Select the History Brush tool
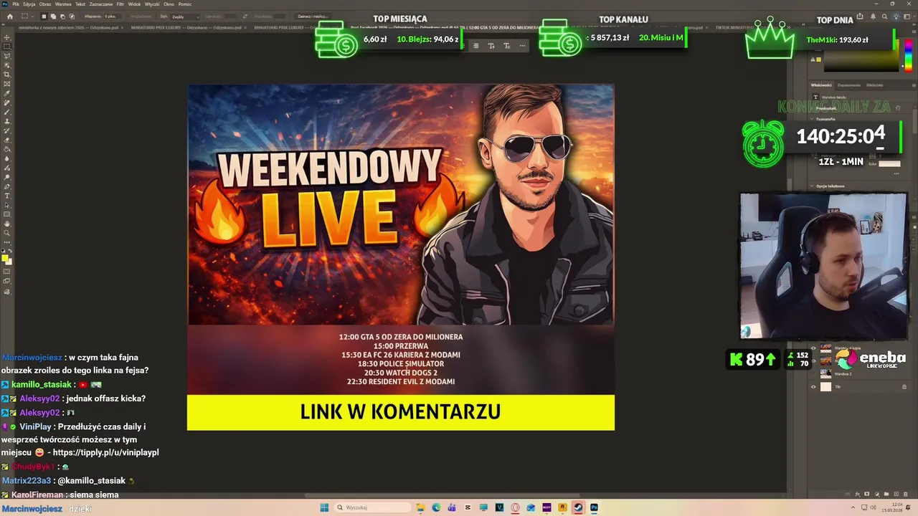Image resolution: width=918 pixels, height=516 pixels. point(7,130)
